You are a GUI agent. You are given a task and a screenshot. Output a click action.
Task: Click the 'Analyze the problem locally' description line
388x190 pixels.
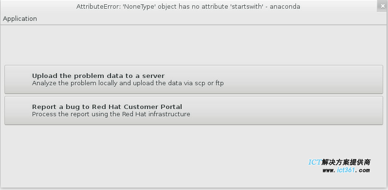click(x=128, y=83)
